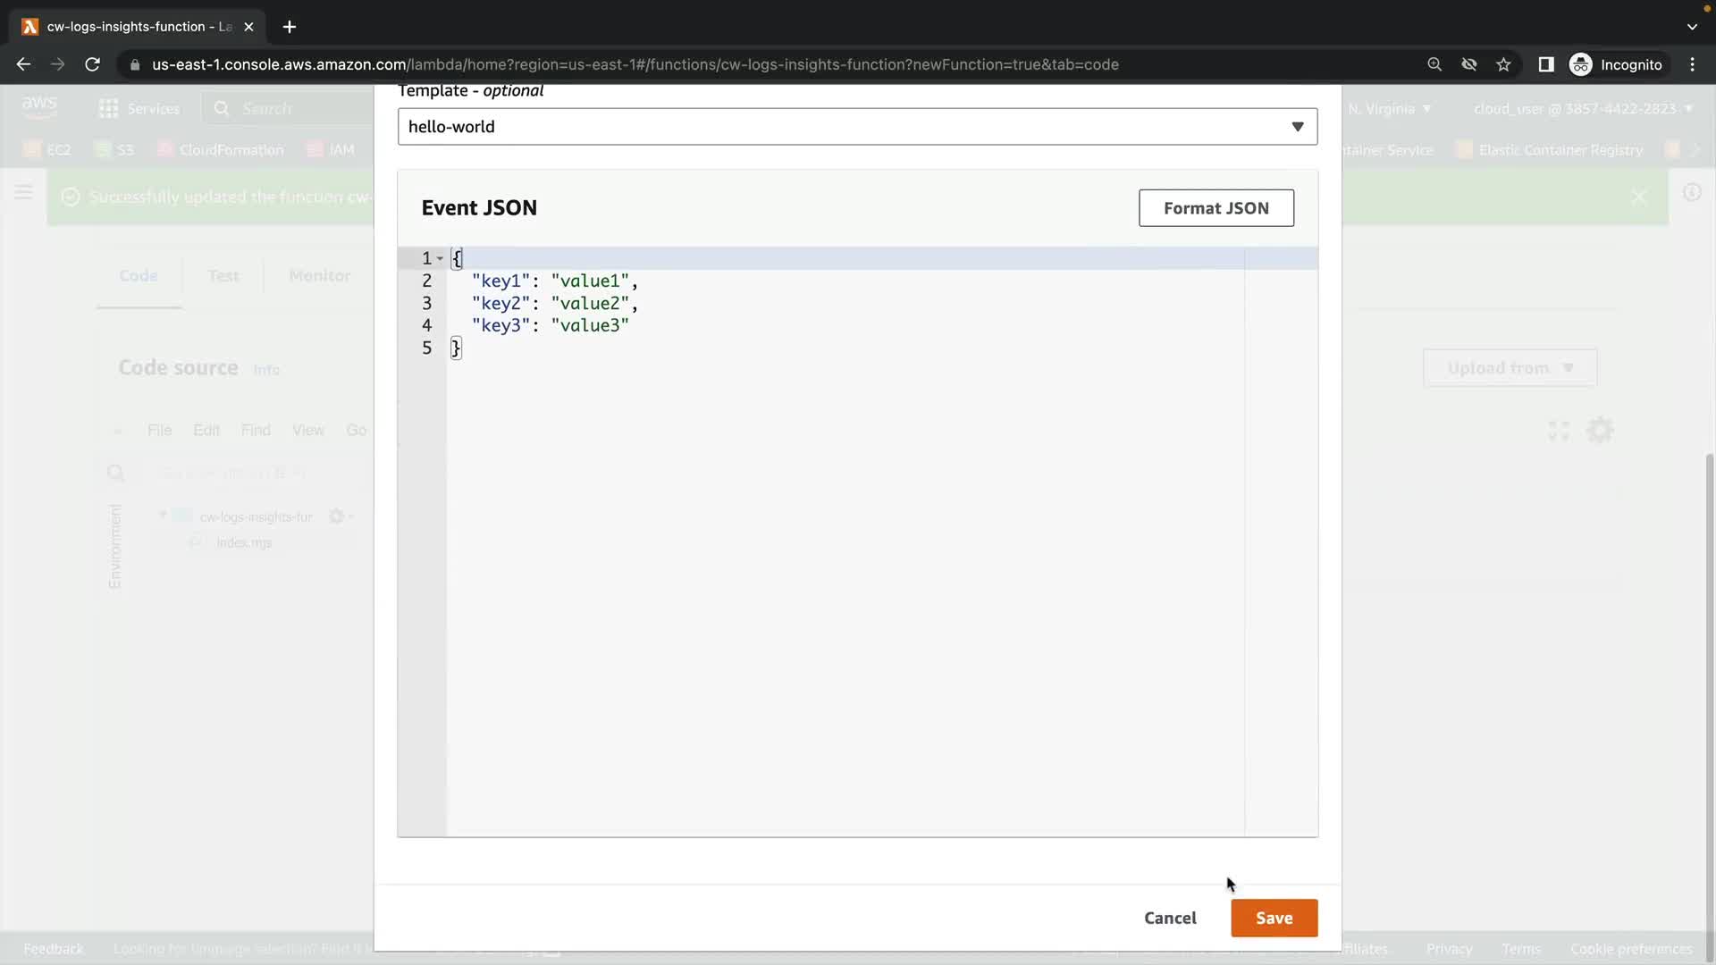Screen dimensions: 1716x965
Task: Collapse JSON fold arrow on line 1
Action: pos(440,258)
